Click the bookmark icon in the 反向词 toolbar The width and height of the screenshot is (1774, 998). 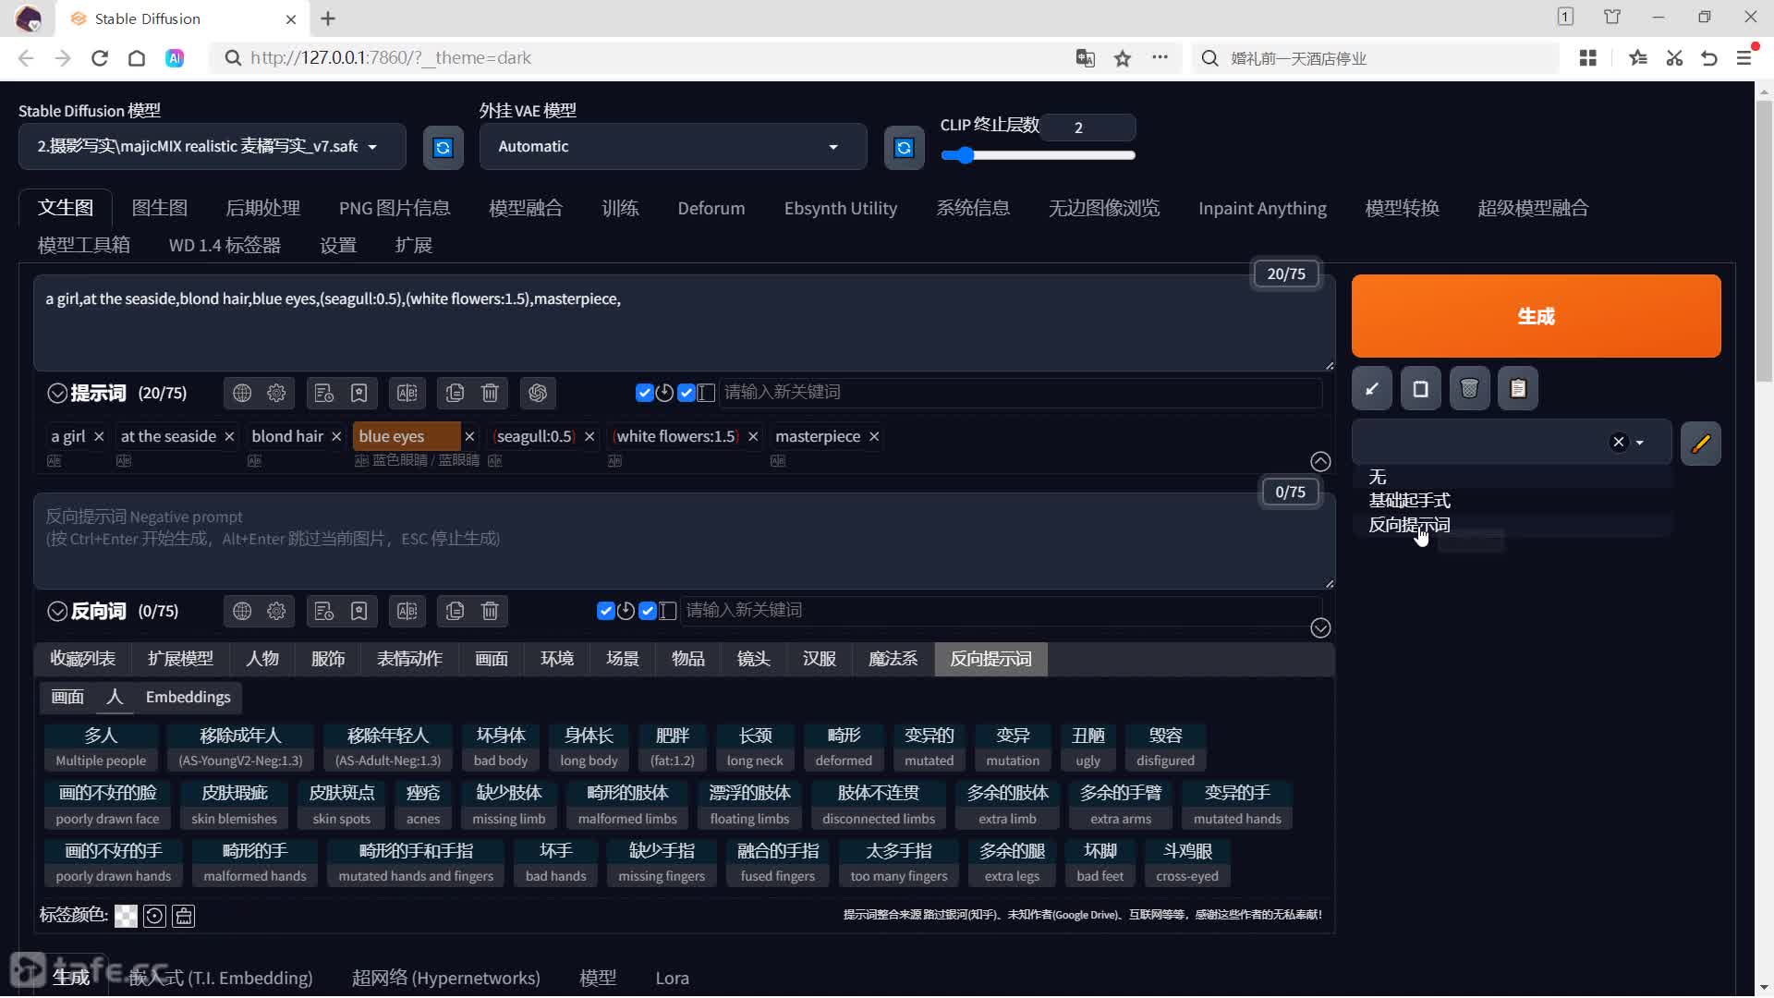pos(359,611)
